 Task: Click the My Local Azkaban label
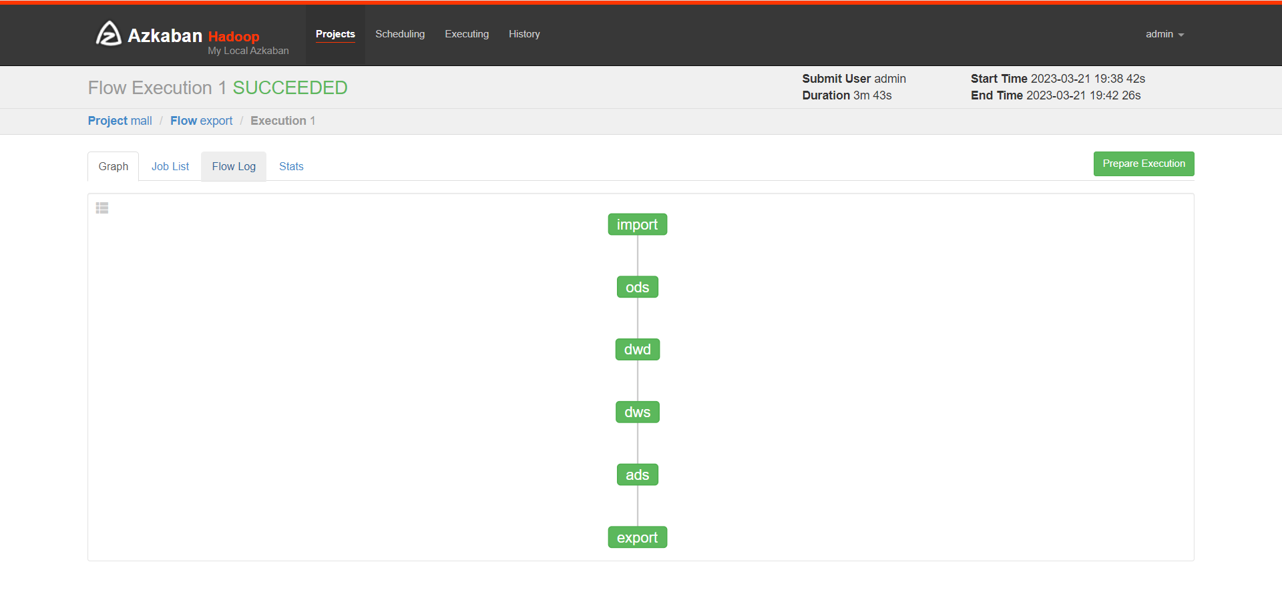point(248,51)
